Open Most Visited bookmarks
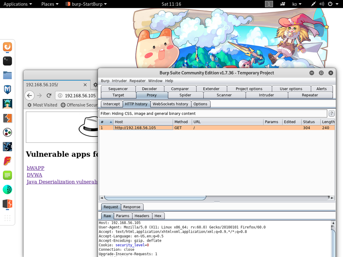Viewport: 343px width, 257px height. click(x=42, y=105)
